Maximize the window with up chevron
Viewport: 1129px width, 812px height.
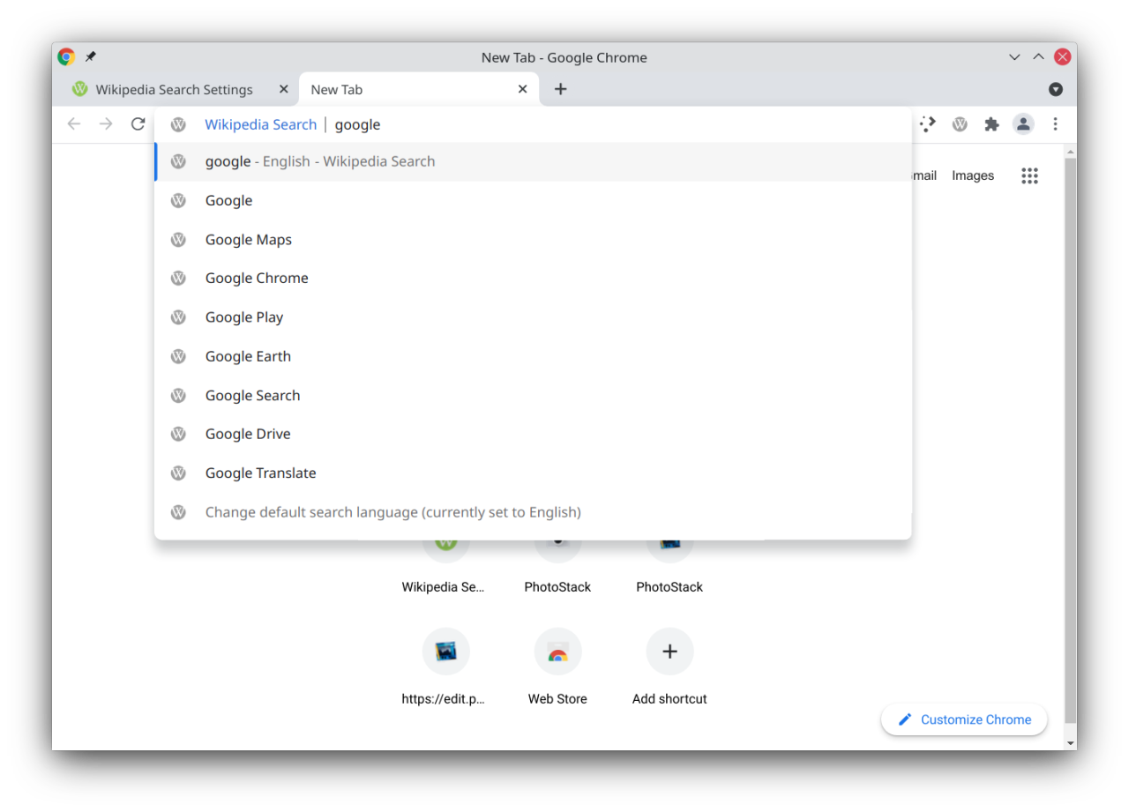pyautogui.click(x=1039, y=57)
